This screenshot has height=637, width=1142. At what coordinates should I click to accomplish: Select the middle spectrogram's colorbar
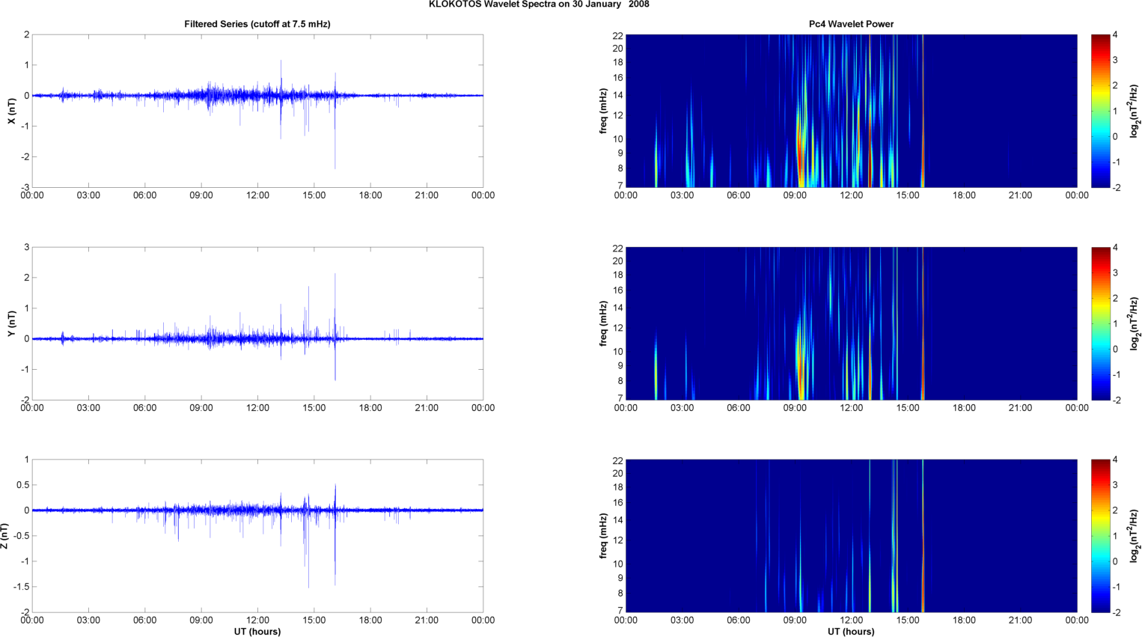(1100, 323)
